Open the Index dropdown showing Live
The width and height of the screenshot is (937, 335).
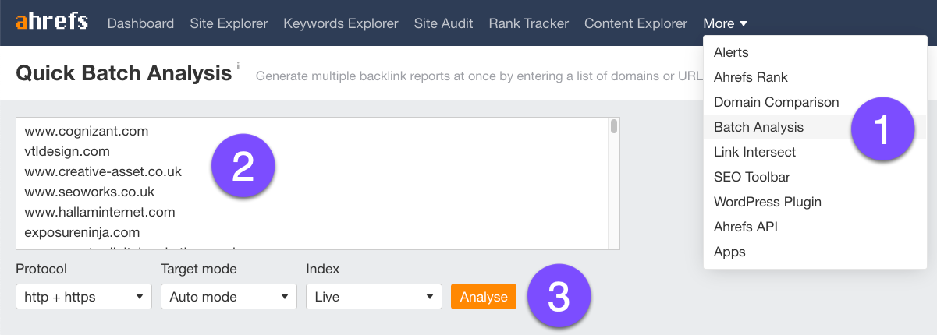pos(374,297)
